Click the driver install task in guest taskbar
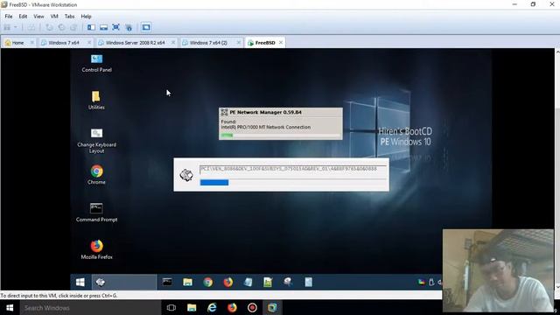560x315 pixels. point(124,282)
